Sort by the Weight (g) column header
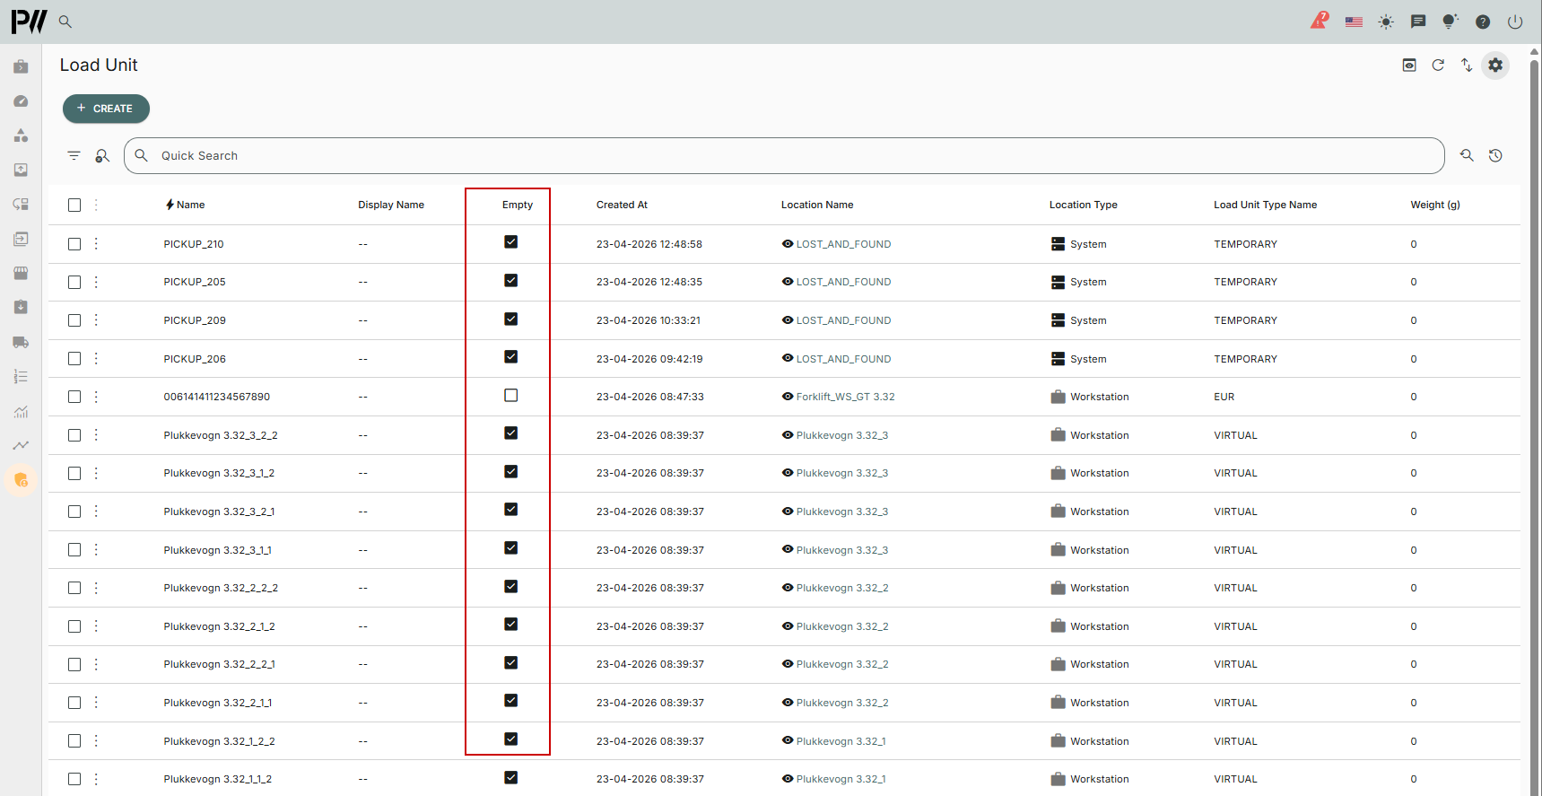Image resolution: width=1542 pixels, height=796 pixels. tap(1434, 205)
